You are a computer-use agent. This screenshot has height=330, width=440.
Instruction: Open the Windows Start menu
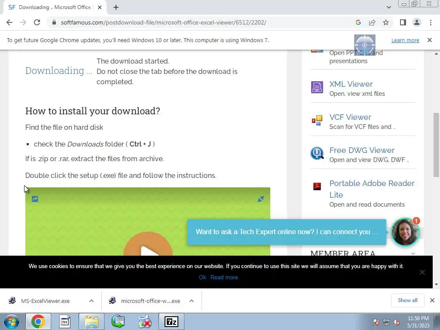point(12,321)
